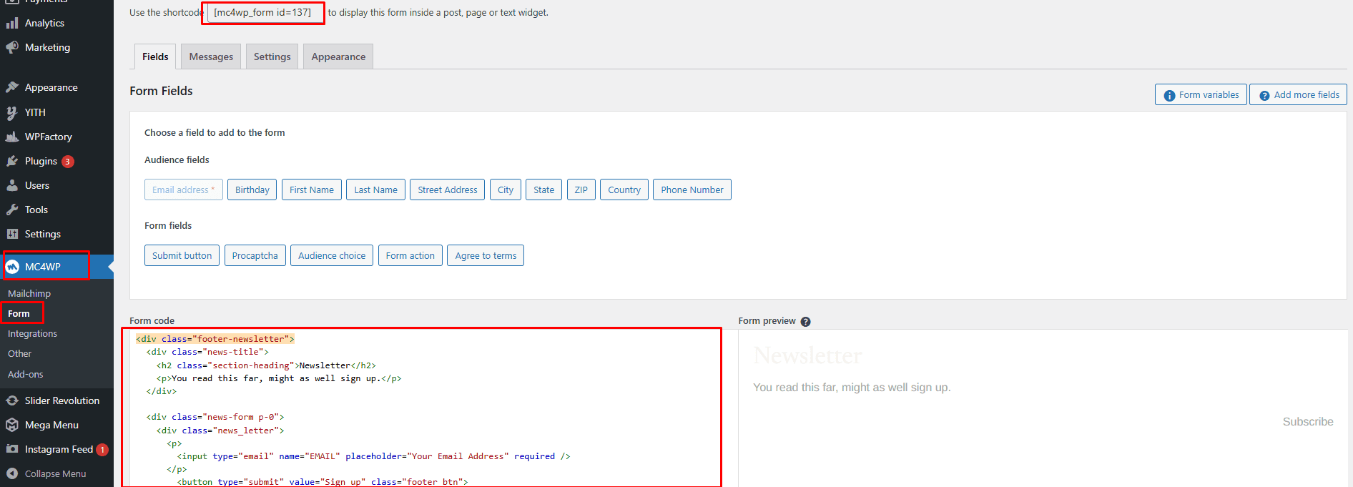Click the input type email code line
This screenshot has height=487, width=1353.
tap(373, 456)
